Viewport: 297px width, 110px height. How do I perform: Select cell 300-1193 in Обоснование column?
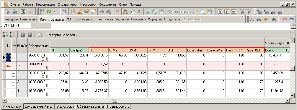pos(39,66)
